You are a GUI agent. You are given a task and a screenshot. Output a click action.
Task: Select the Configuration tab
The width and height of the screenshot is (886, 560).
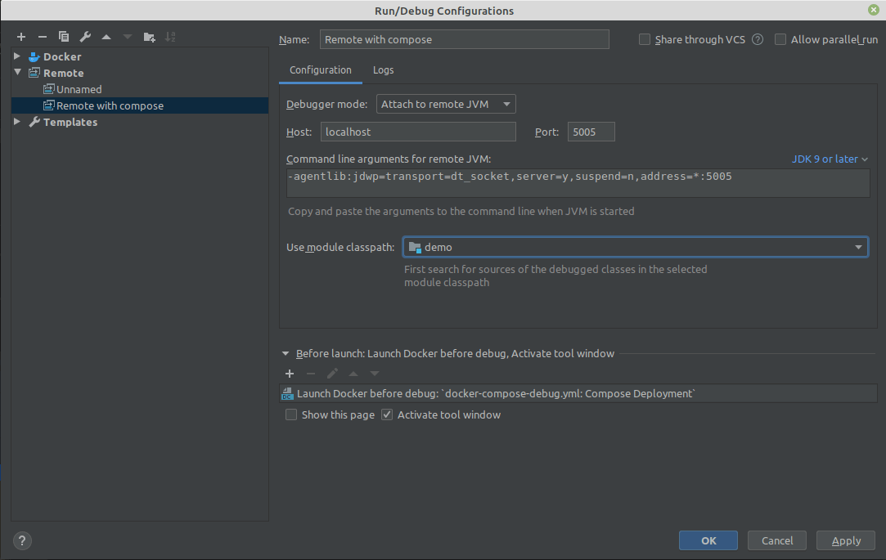point(320,70)
